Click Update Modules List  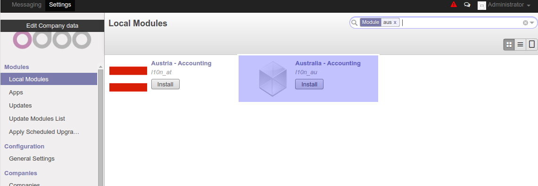tap(37, 119)
